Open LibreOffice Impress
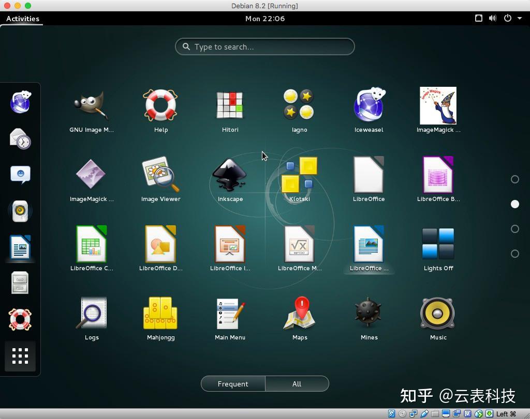 tap(230, 249)
